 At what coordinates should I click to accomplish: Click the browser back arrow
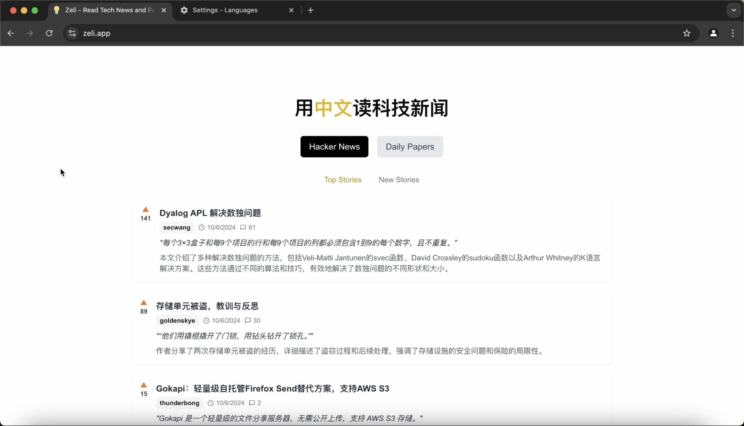[11, 33]
